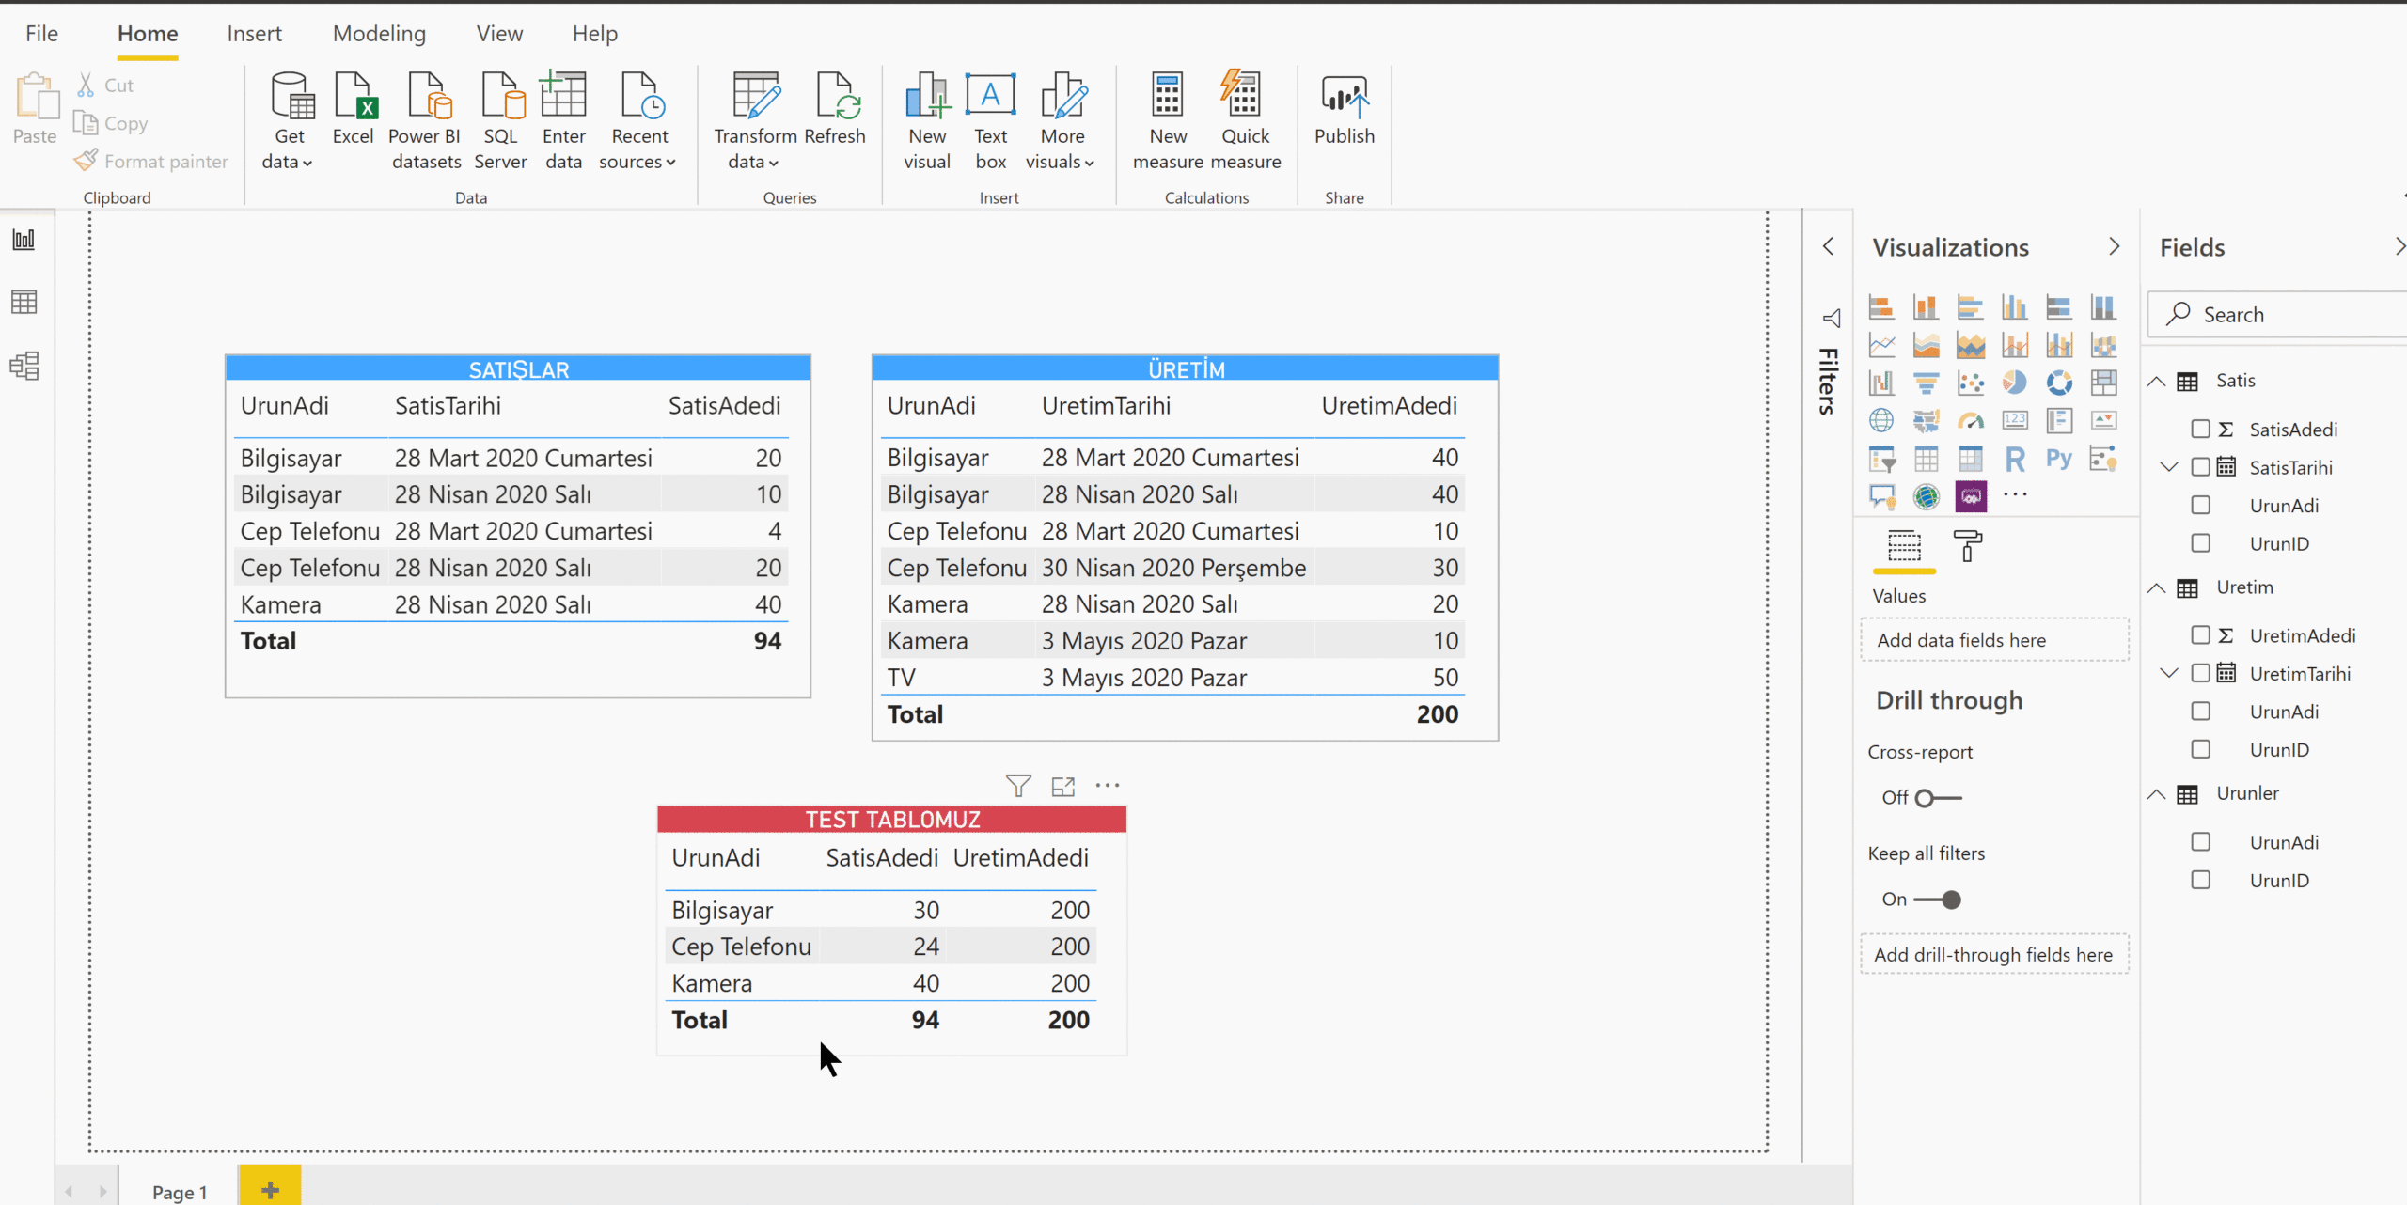Image resolution: width=2407 pixels, height=1205 pixels.
Task: Select the ArcGIS Maps visual
Action: [1926, 496]
